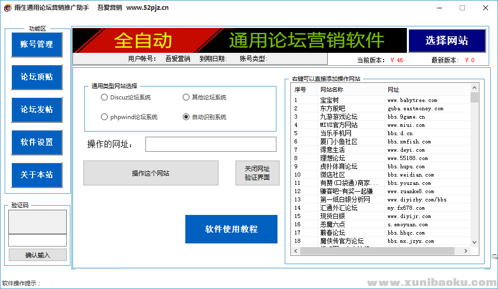The width and height of the screenshot is (498, 289).
Task: Click the 操作的网址 input field
Action: 211,144
